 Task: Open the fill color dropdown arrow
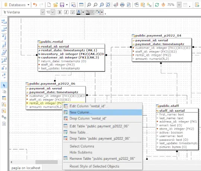click(102, 12)
